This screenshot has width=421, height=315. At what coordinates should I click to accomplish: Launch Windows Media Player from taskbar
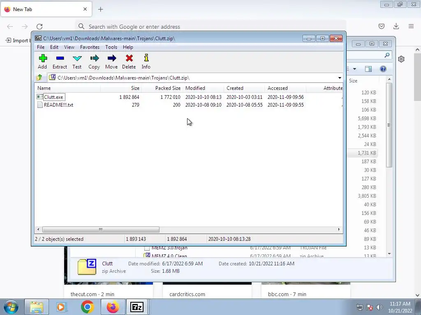click(61, 307)
